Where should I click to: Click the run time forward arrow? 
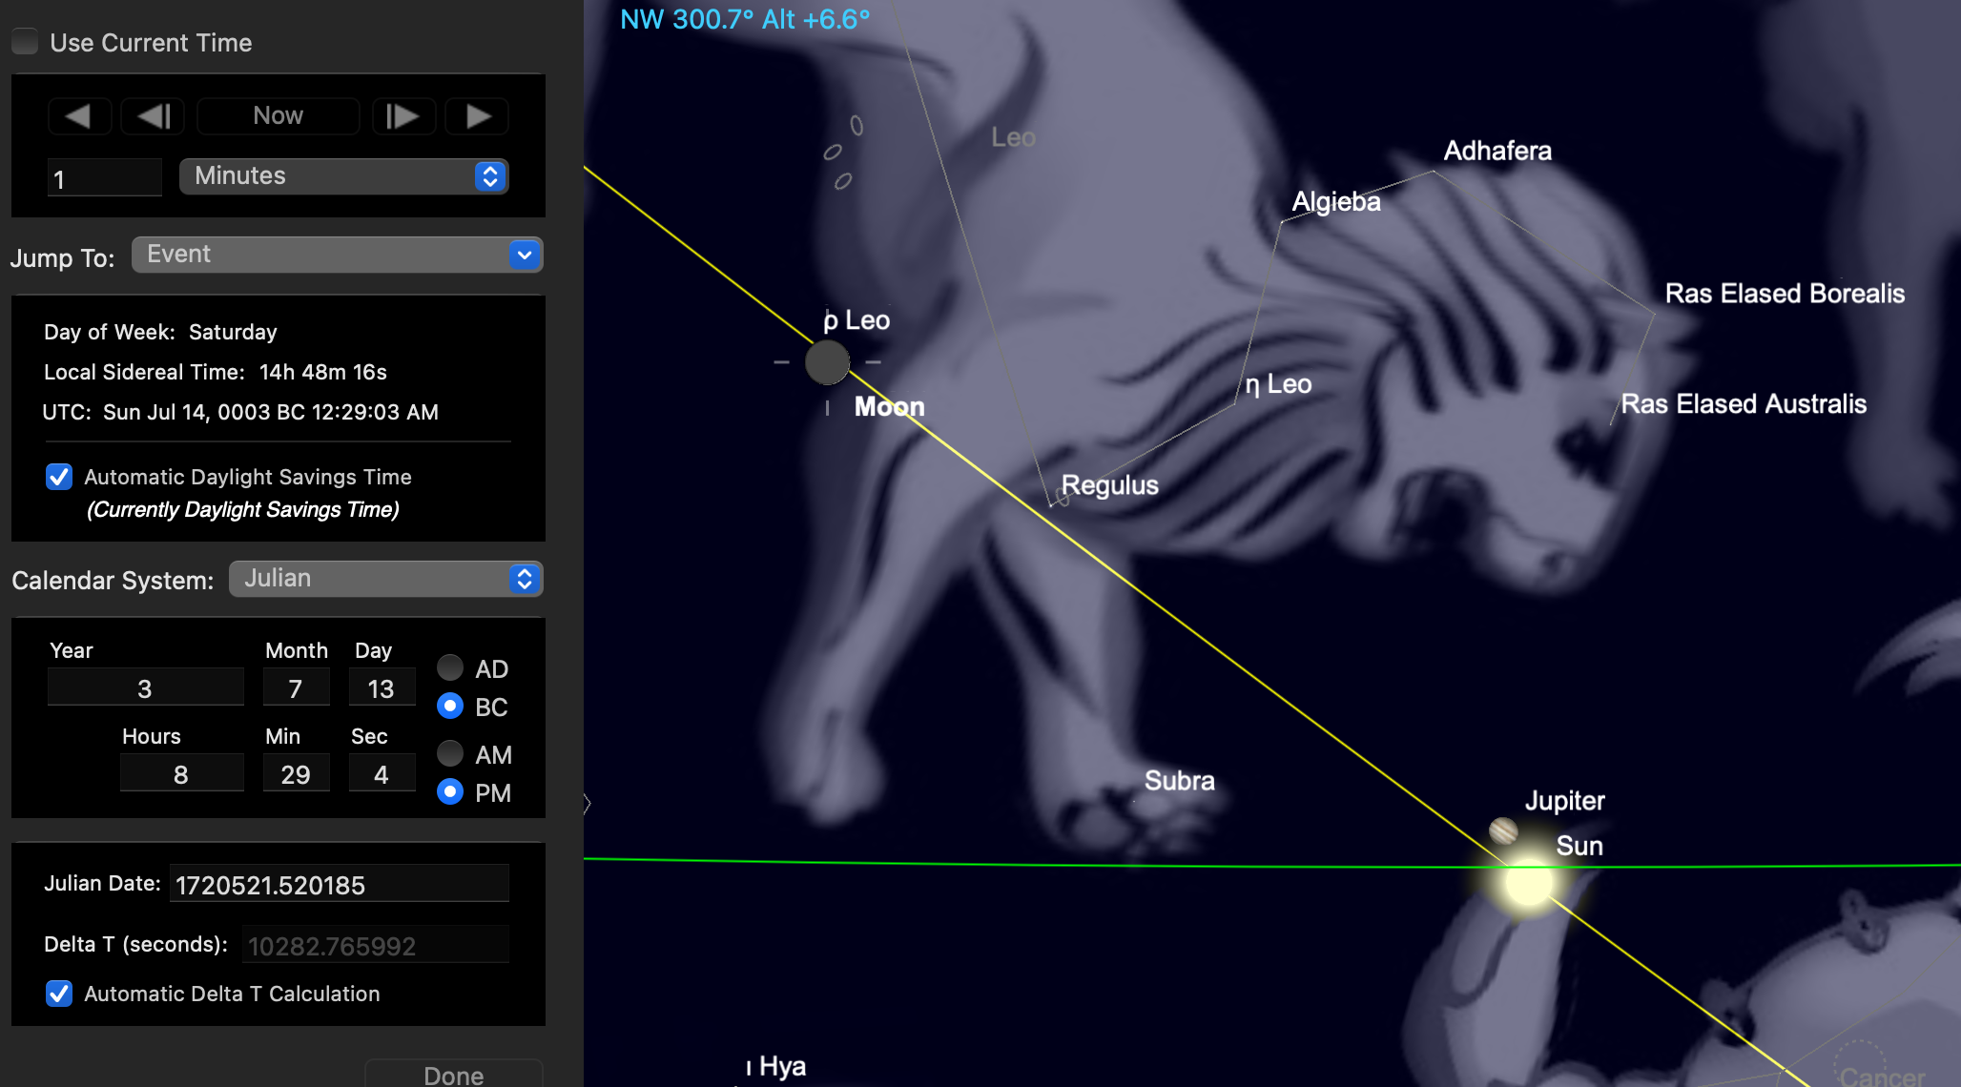477,116
